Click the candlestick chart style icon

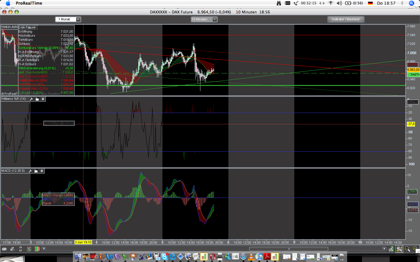[x=391, y=249]
